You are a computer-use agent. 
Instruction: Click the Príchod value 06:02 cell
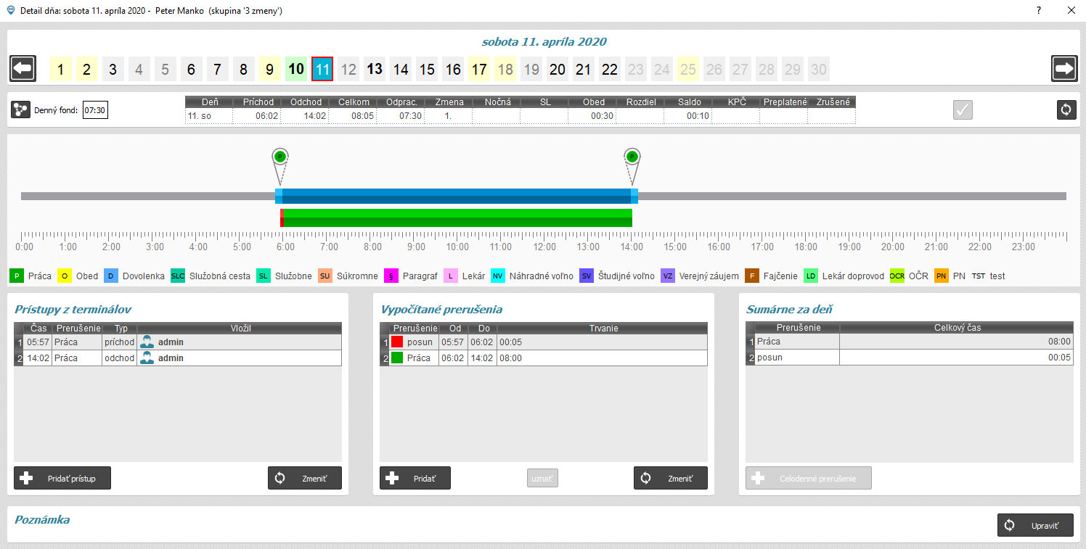click(257, 116)
